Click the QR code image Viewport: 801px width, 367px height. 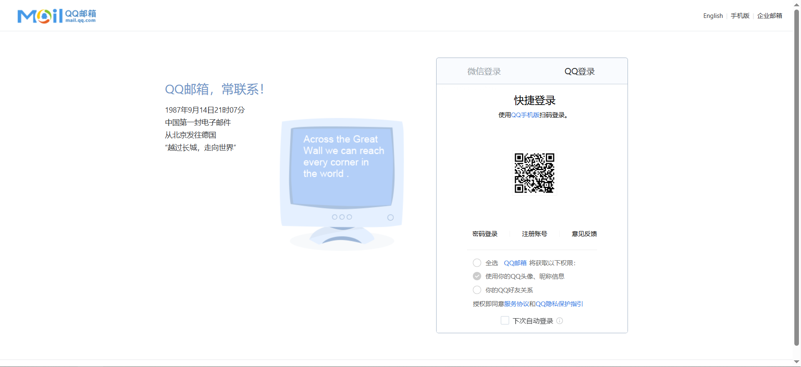534,173
